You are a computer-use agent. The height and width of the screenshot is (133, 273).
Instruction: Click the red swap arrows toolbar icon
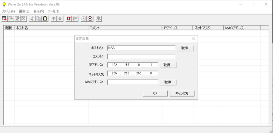tap(69, 19)
